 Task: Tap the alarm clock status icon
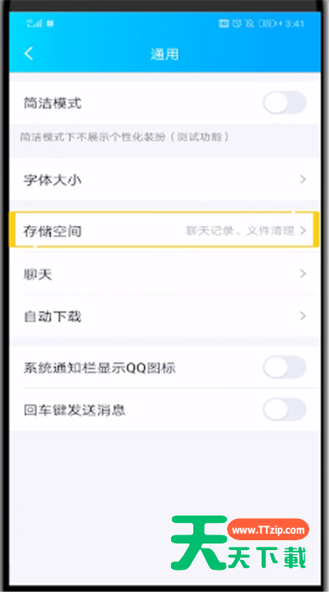coord(237,23)
